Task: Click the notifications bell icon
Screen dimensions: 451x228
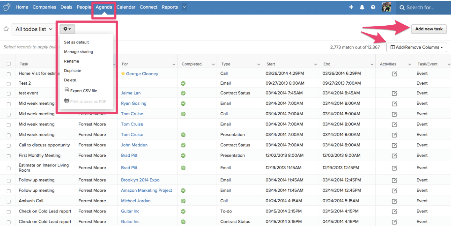Action: [x=362, y=7]
